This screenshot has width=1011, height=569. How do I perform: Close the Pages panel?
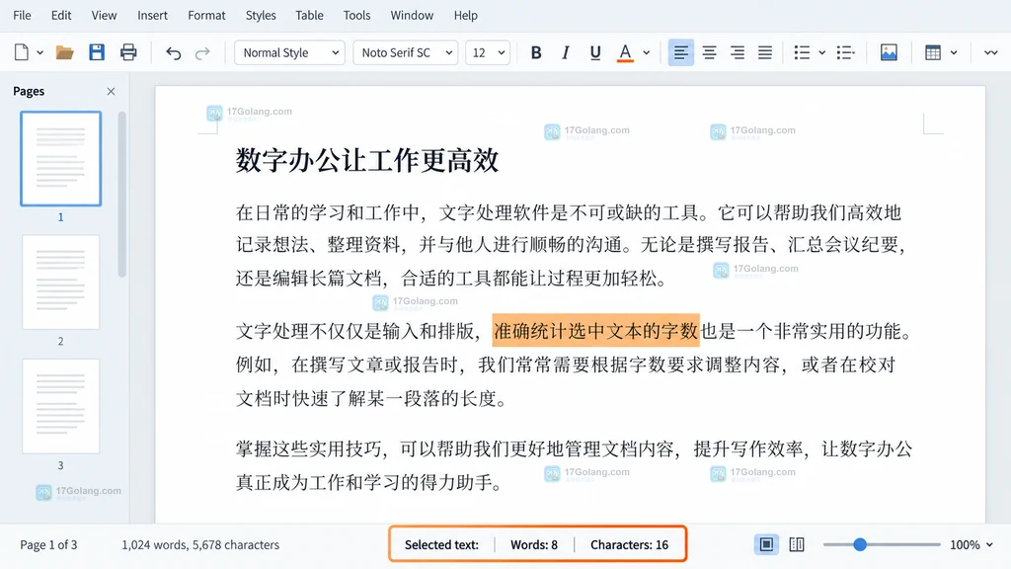click(111, 92)
